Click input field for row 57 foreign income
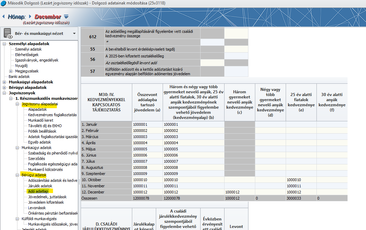 pyautogui.click(x=236, y=71)
